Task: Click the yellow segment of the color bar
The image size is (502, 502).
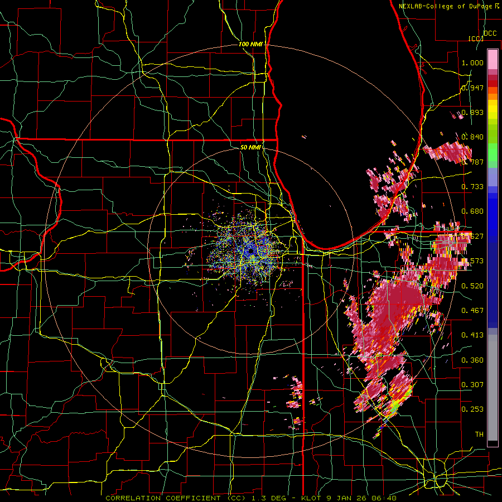Action: coord(493,109)
